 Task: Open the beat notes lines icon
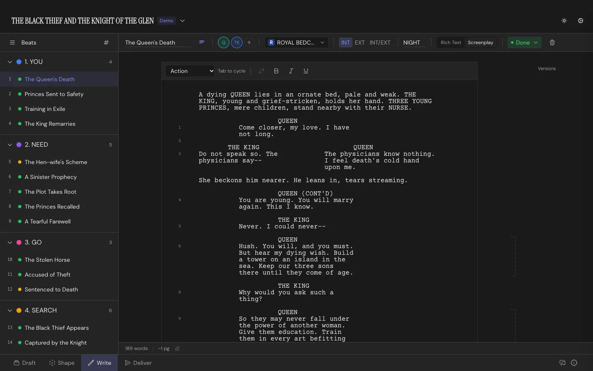(202, 42)
